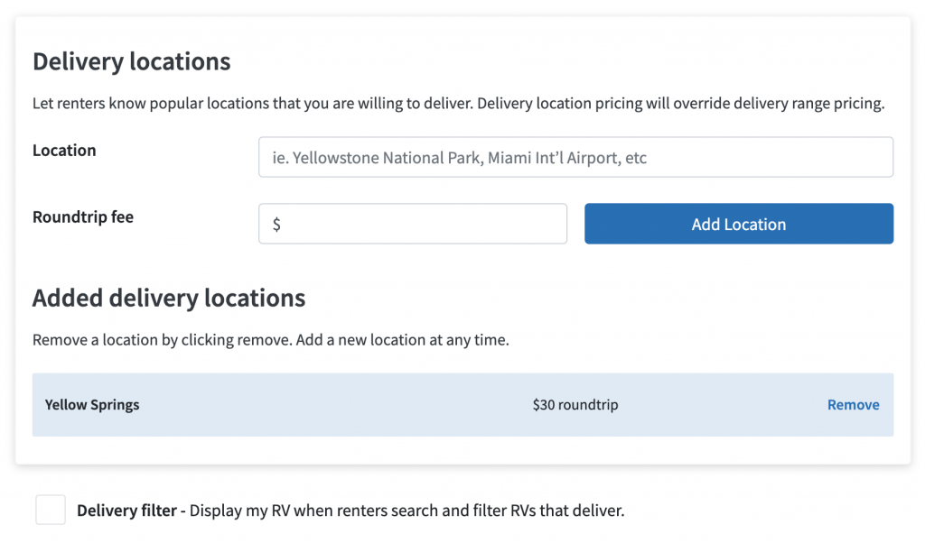This screenshot has width=925, height=543.
Task: Click the 'Remove a location by clicking remove' text
Action: (x=271, y=340)
